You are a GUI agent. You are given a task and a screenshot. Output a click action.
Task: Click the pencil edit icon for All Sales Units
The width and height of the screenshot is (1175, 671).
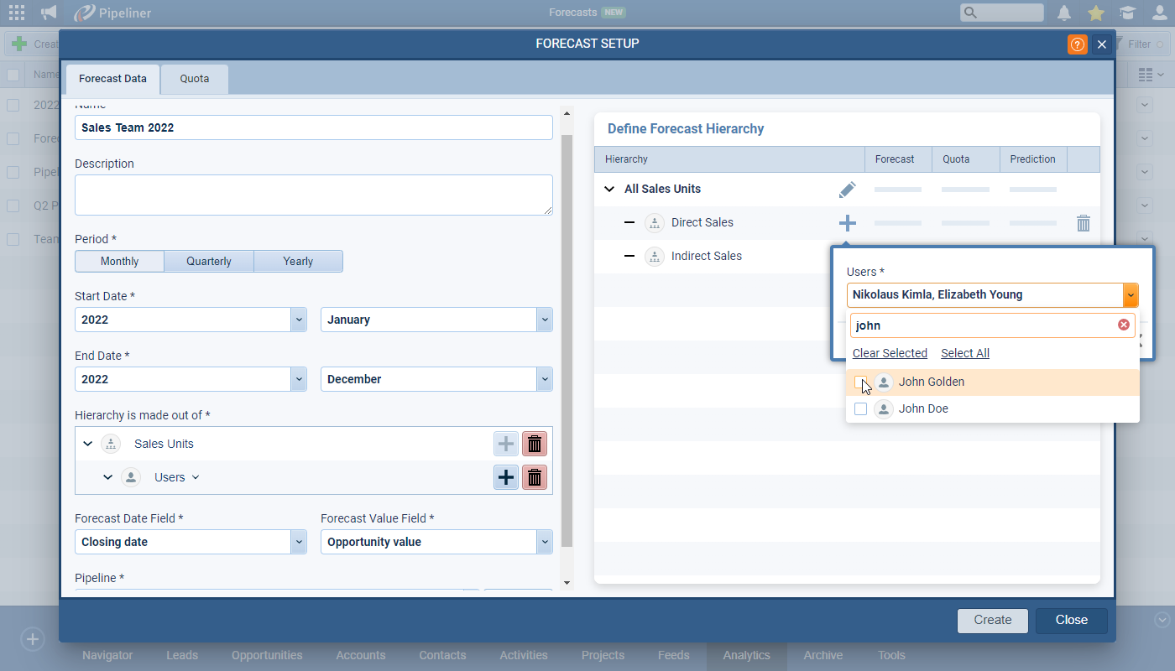tap(847, 190)
